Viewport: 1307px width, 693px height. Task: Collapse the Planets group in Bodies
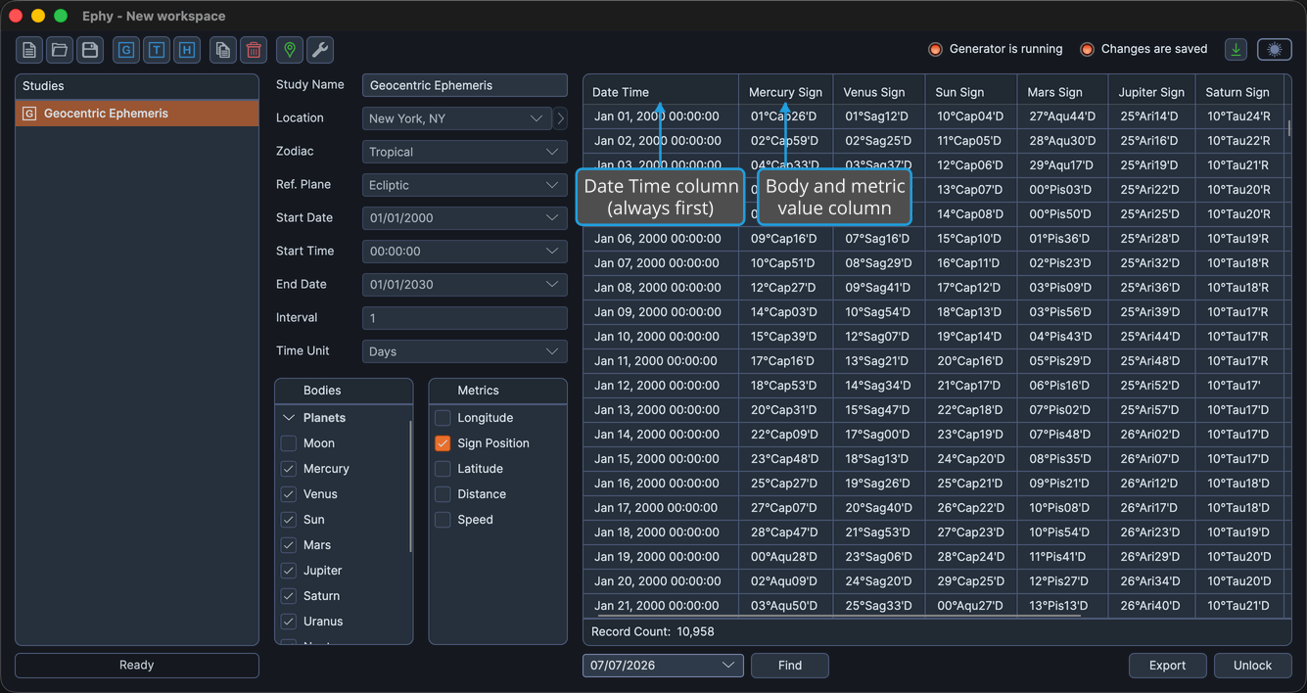coord(289,418)
